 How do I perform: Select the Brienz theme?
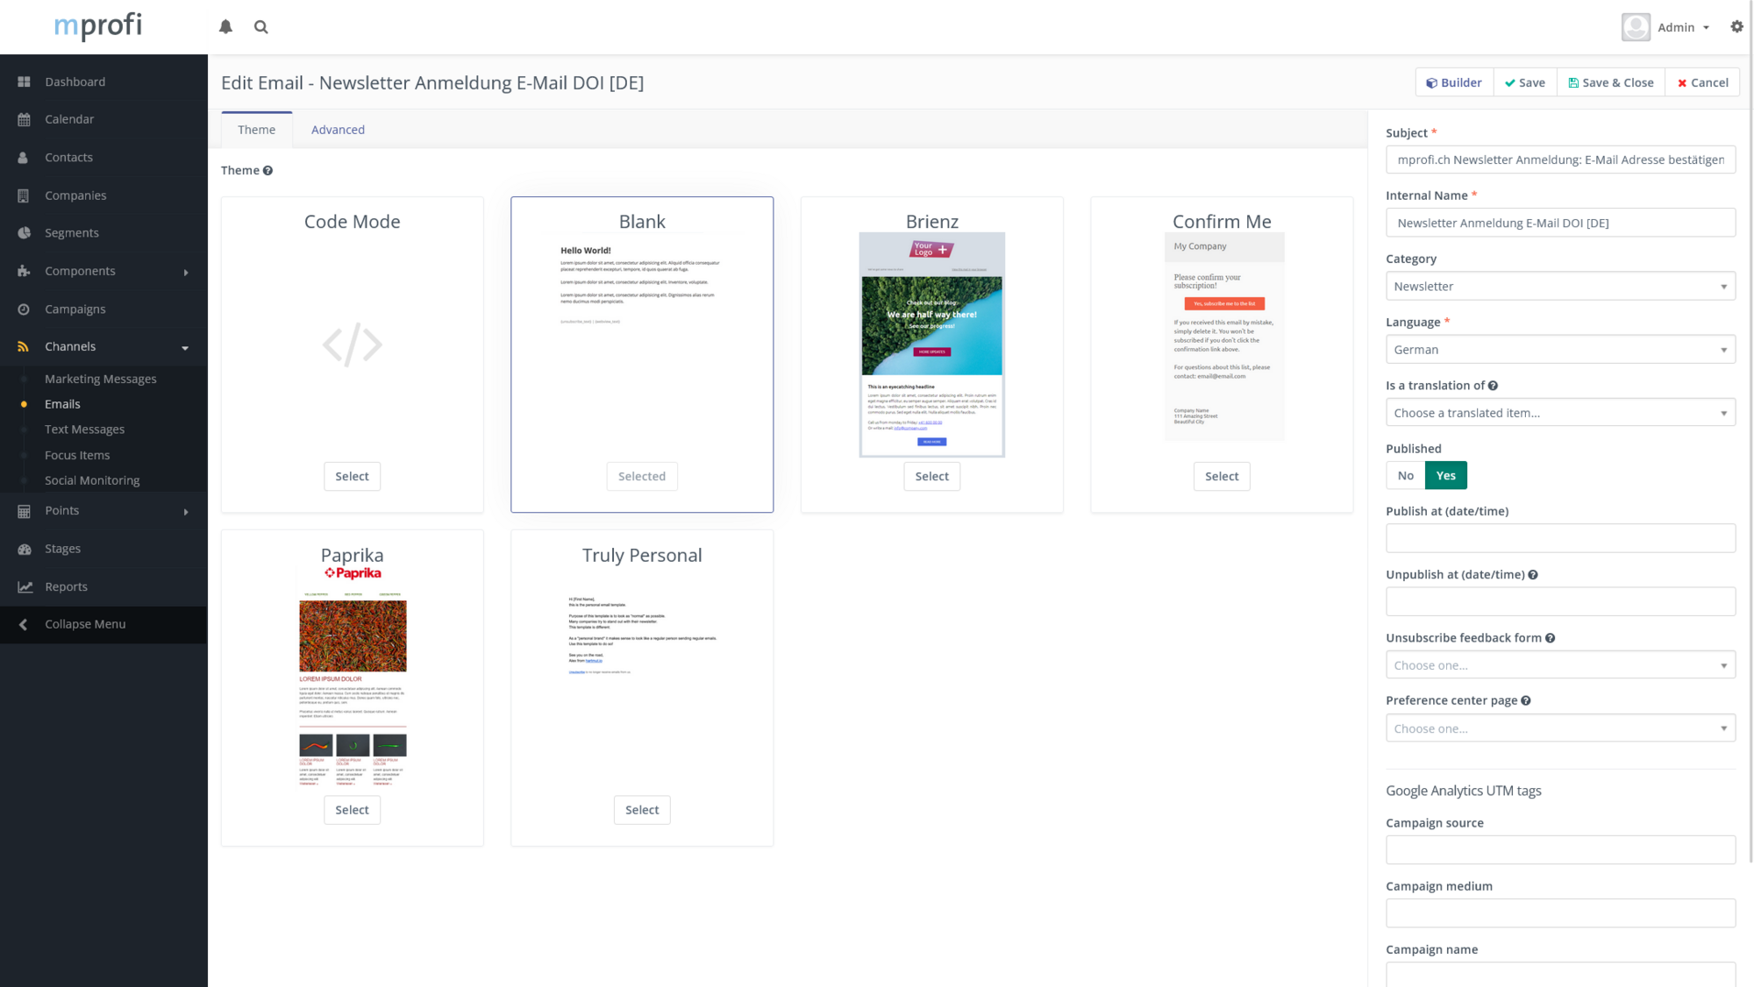(931, 476)
